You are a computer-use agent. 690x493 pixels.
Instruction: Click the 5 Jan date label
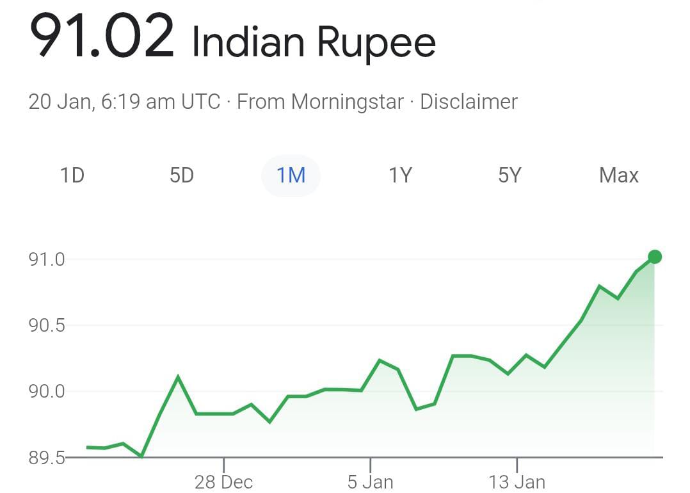coord(370,481)
